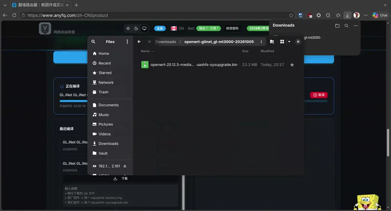
Task: Open the folder options menu beside the path
Action: pos(261,42)
